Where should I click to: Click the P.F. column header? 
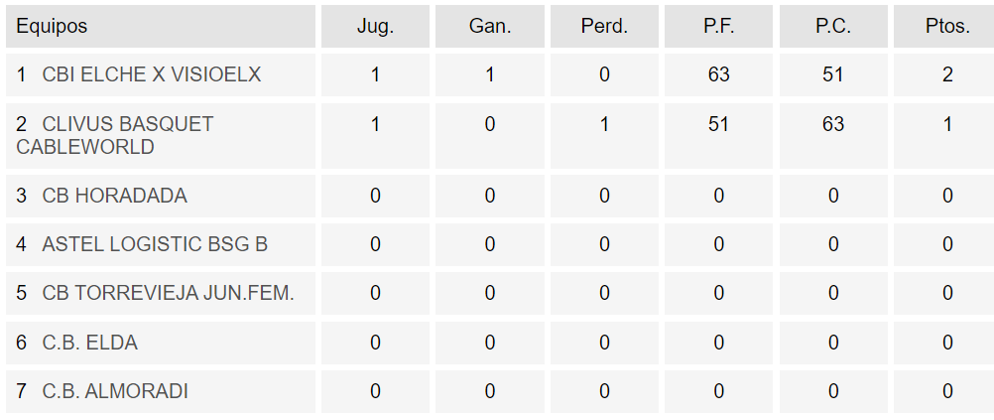718,26
